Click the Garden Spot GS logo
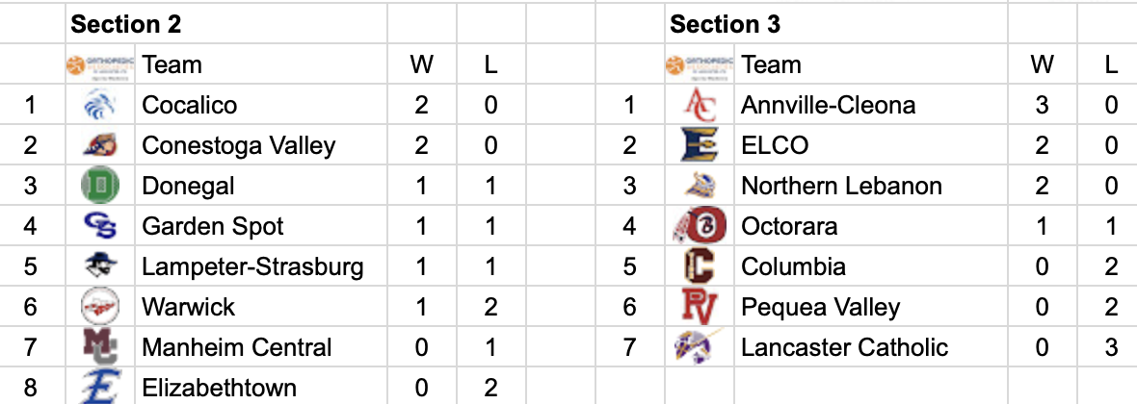 pyautogui.click(x=100, y=226)
